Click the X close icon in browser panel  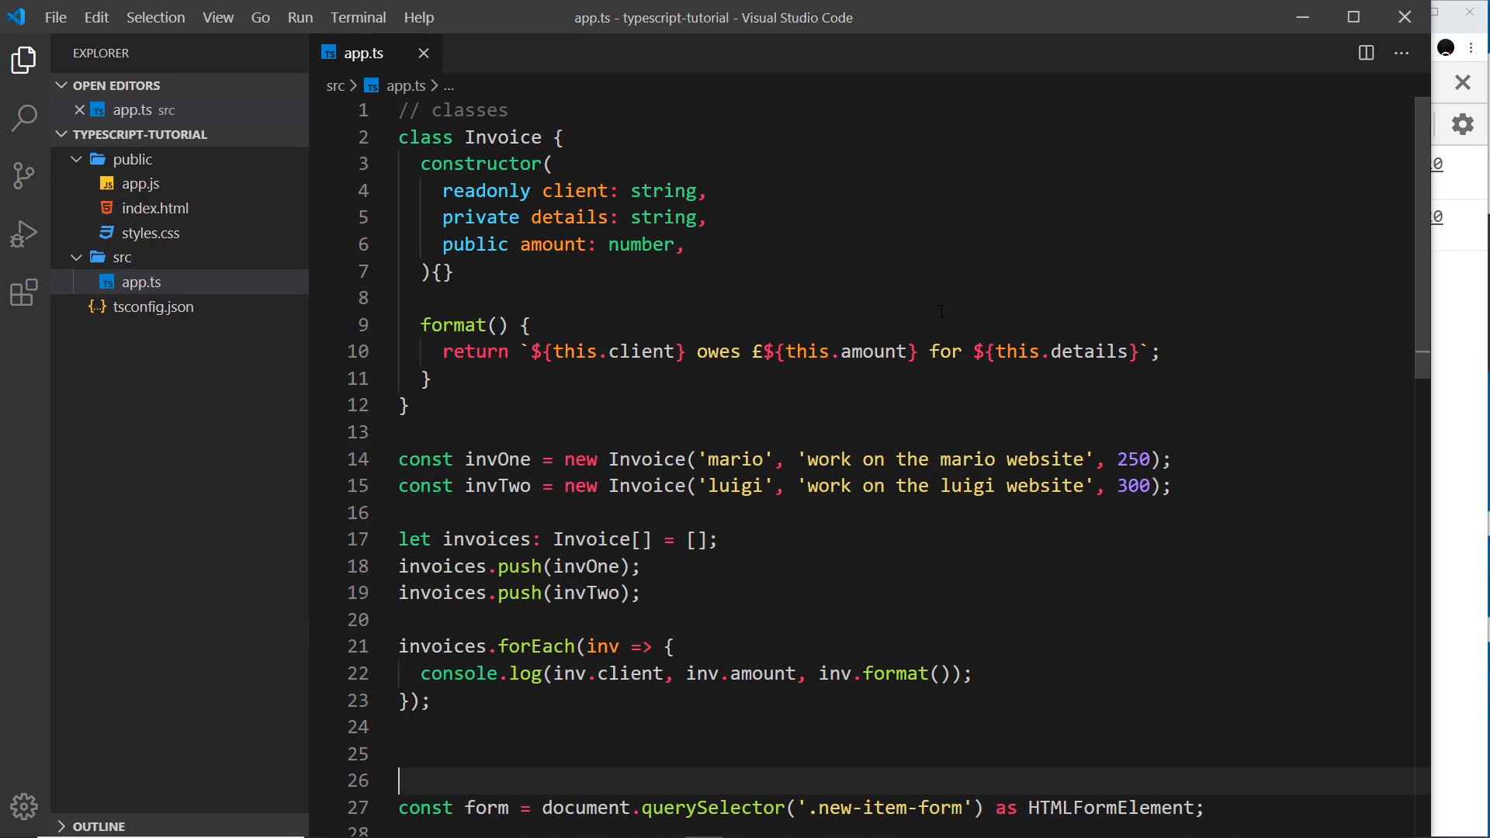1463,82
